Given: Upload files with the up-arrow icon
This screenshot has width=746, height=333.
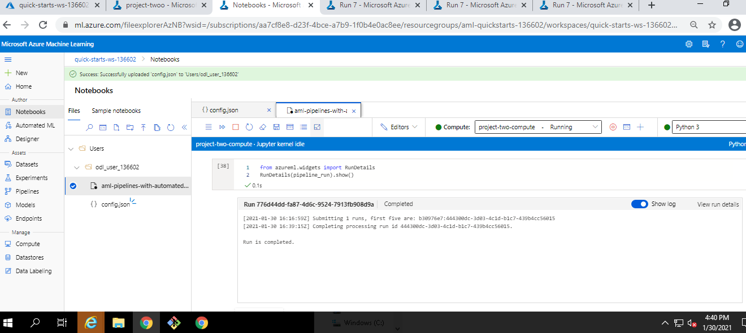Looking at the screenshot, I should click(x=144, y=128).
